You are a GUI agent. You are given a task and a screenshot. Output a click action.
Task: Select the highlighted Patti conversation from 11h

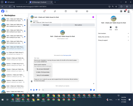[x=13, y=48]
